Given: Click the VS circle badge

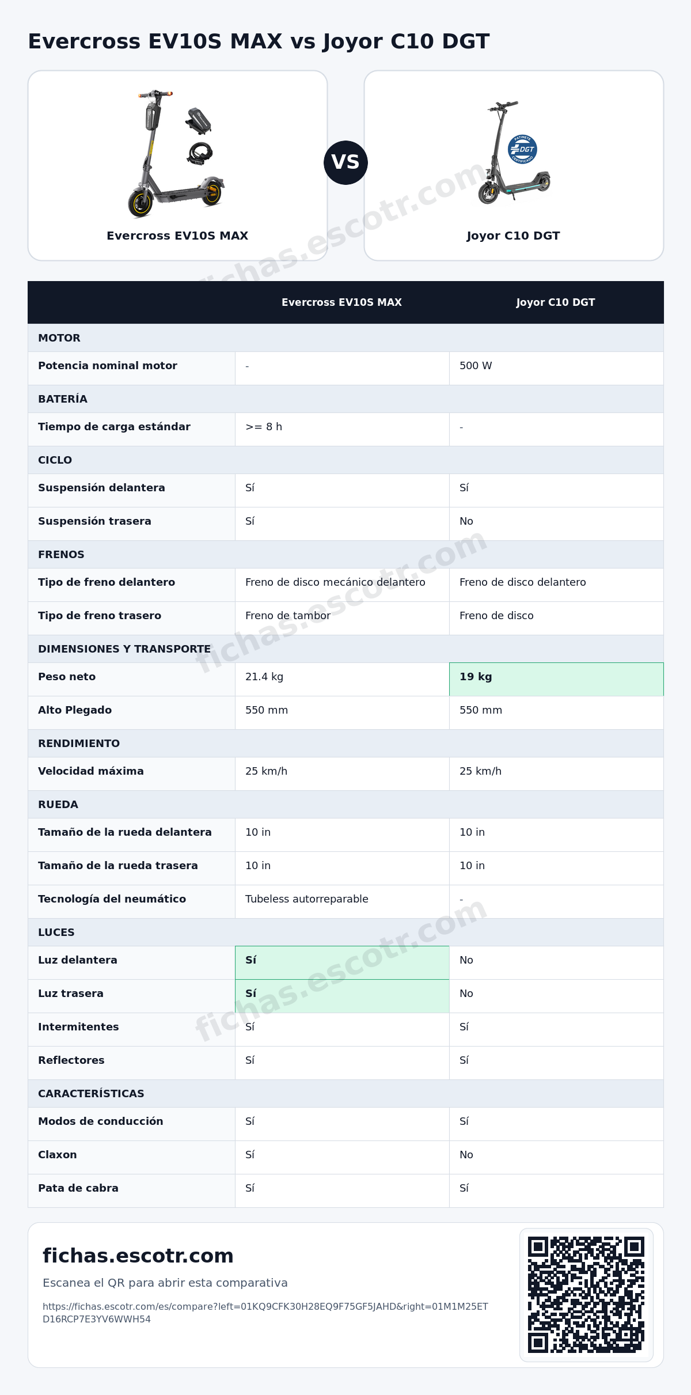Looking at the screenshot, I should pyautogui.click(x=345, y=162).
